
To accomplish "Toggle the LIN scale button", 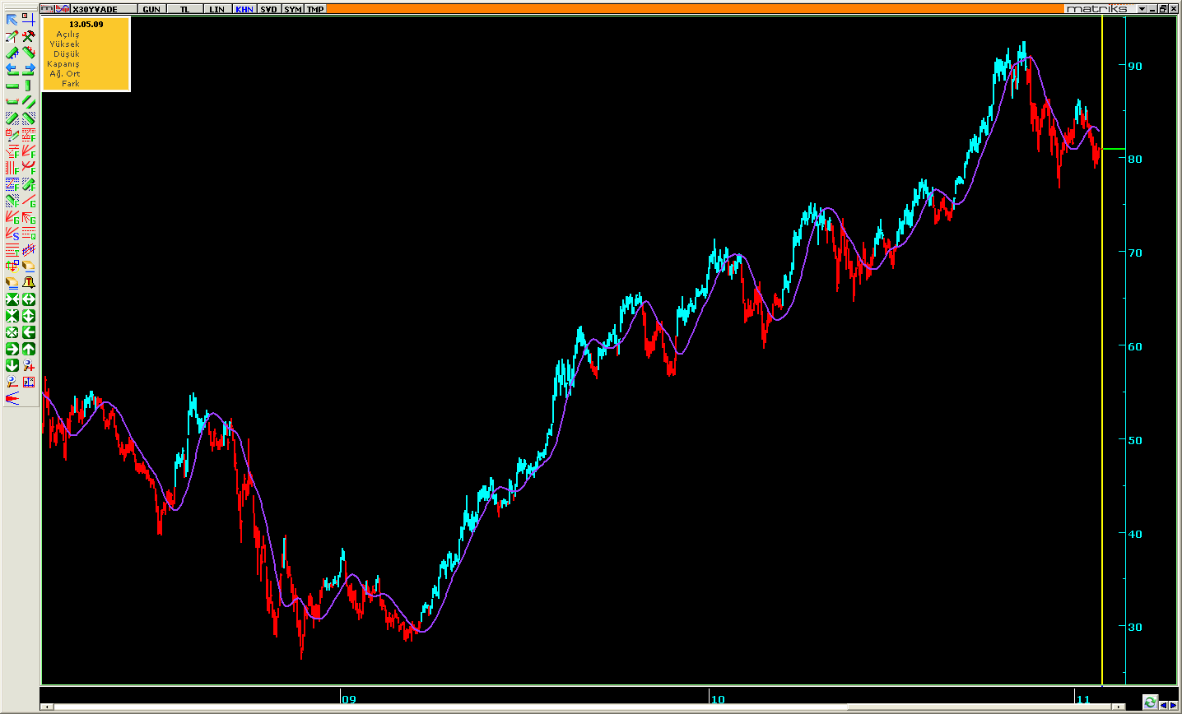I will tap(216, 9).
